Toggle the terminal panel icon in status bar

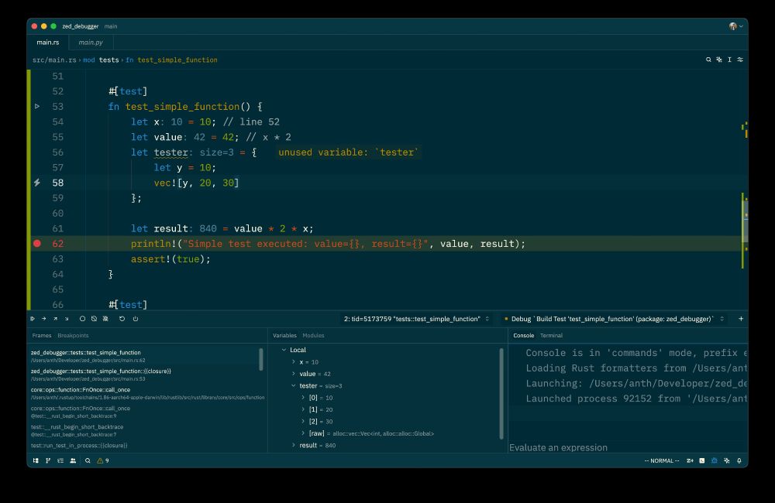click(702, 460)
